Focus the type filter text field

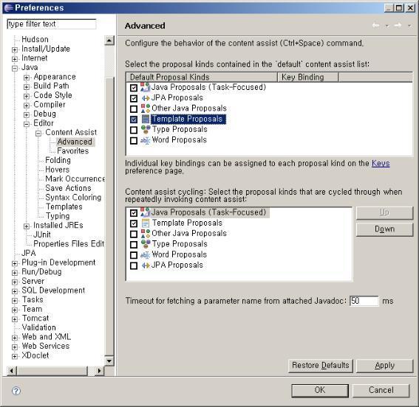pos(52,24)
